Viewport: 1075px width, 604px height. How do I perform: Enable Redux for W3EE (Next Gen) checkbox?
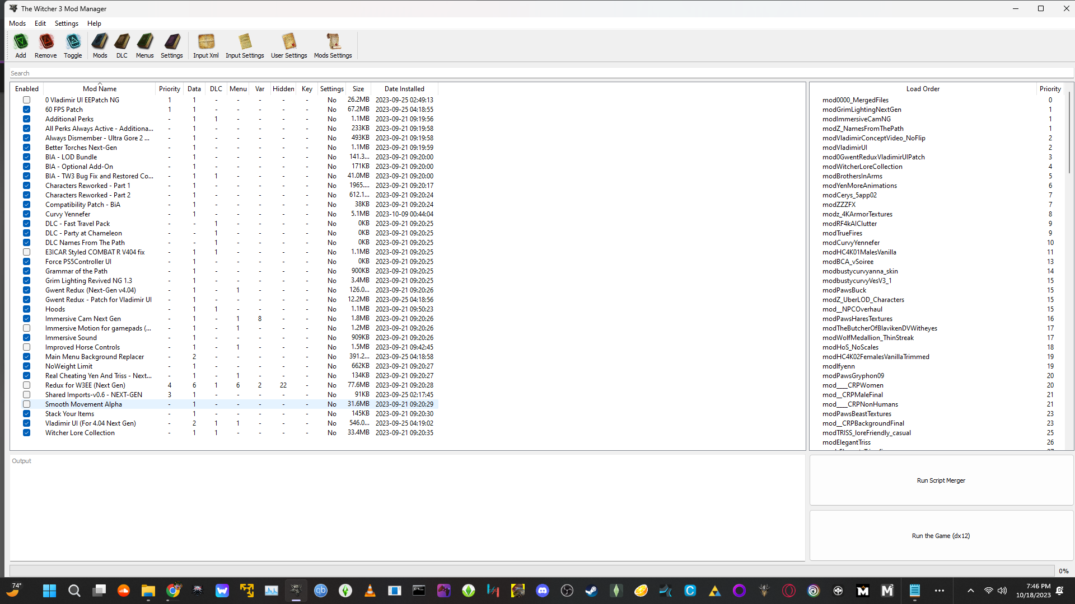coord(26,385)
